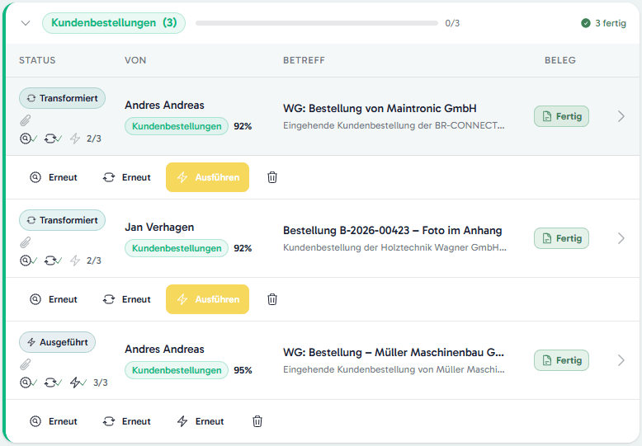
Task: Click transform check icon in Jan Verhagen row
Action: point(53,261)
